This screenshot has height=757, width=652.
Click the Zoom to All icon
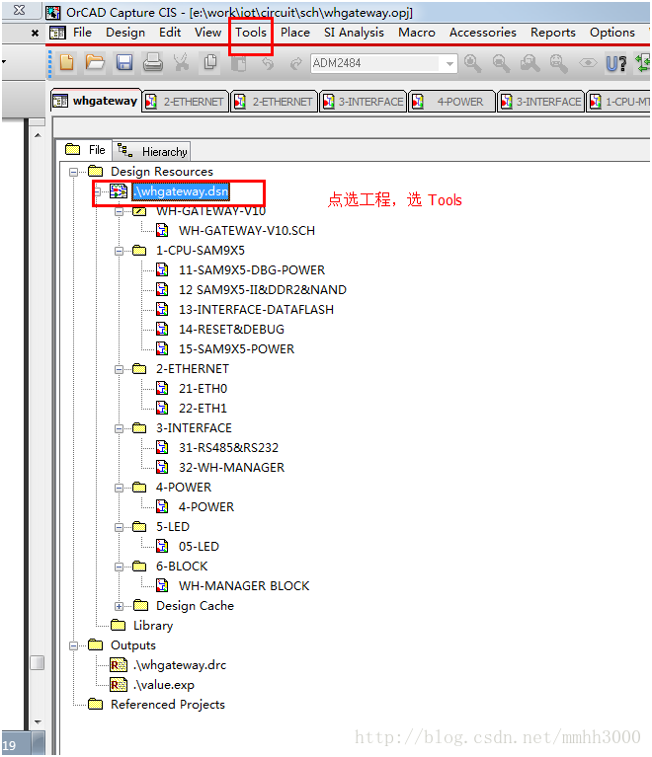558,63
